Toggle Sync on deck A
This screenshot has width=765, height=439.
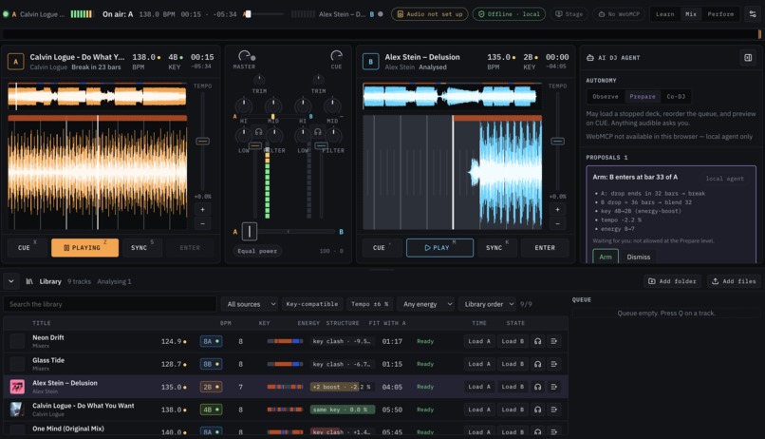click(x=142, y=248)
